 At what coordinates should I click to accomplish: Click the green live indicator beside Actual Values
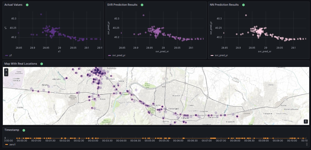coord(27,5)
